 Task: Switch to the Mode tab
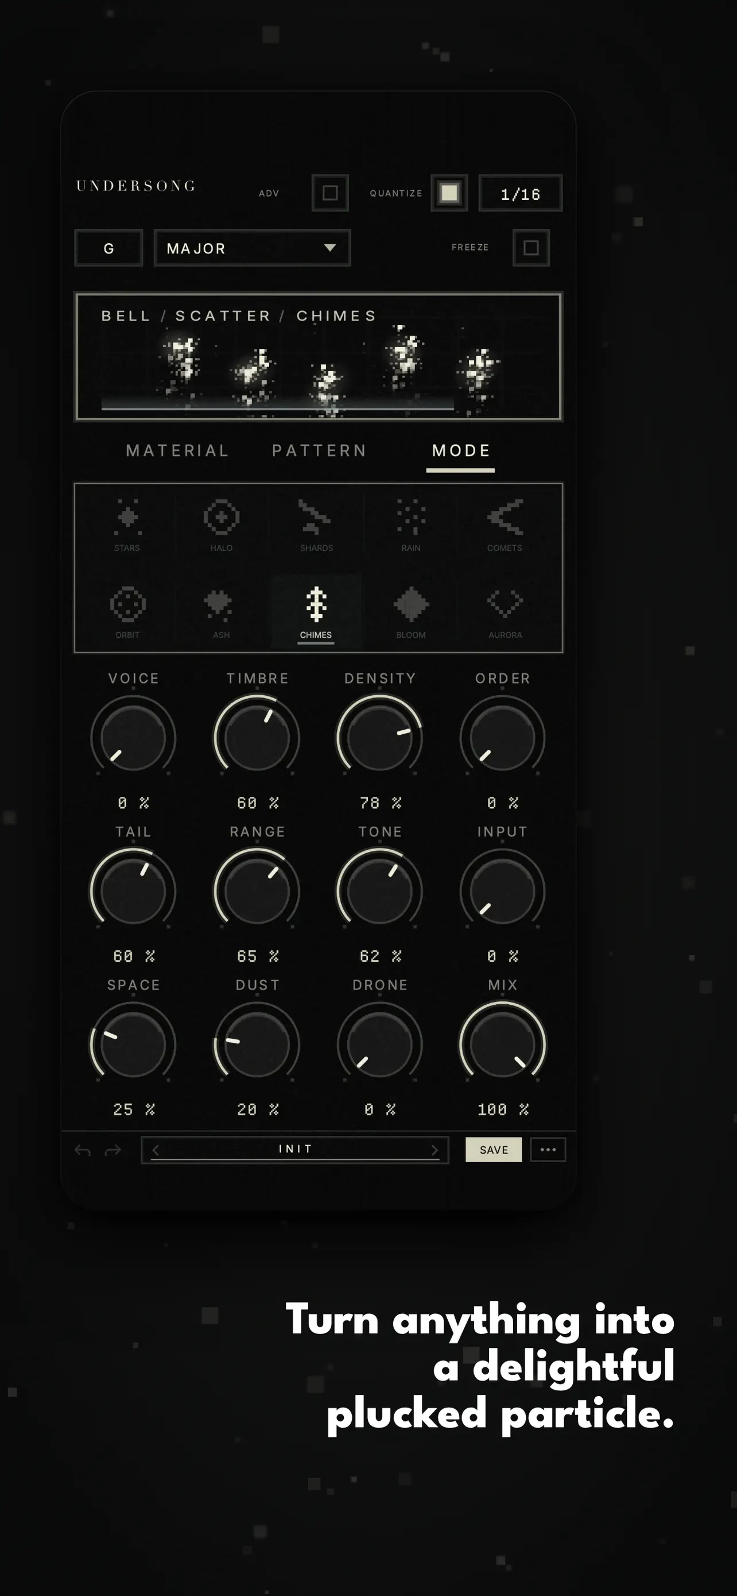click(461, 450)
